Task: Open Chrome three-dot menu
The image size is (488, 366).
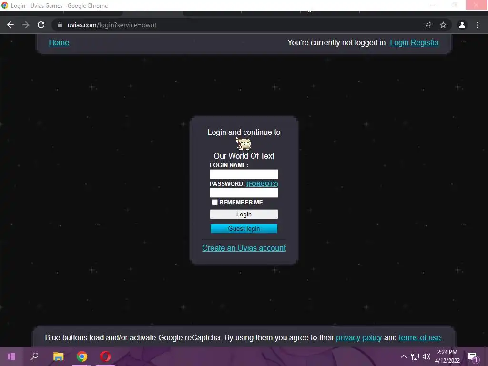Action: (478, 25)
